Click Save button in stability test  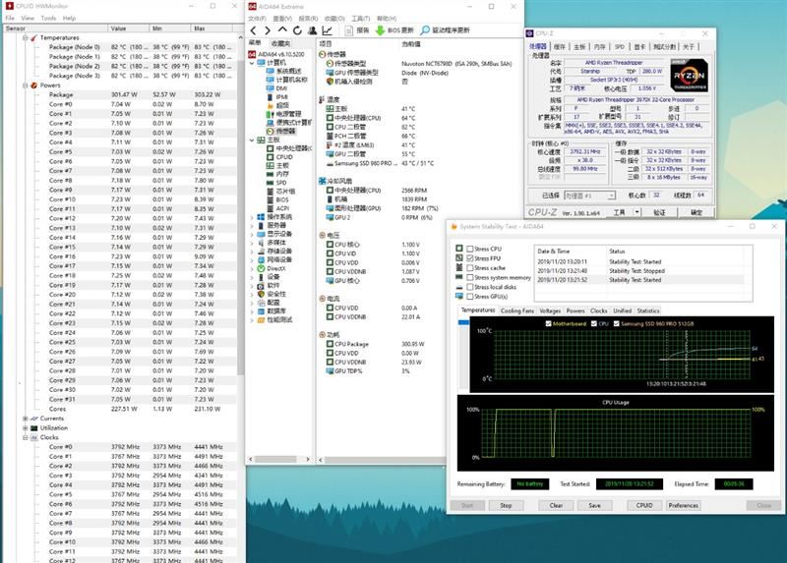(594, 505)
